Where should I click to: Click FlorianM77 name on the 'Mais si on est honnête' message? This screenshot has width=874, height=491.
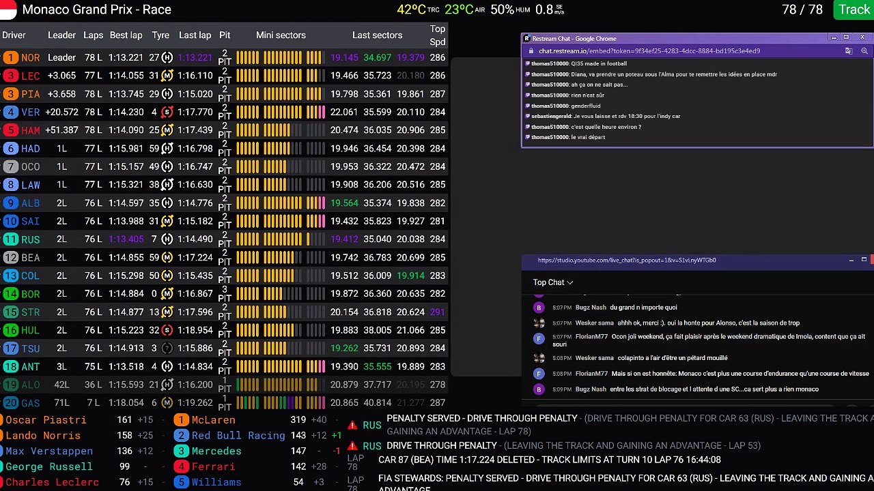click(x=591, y=374)
